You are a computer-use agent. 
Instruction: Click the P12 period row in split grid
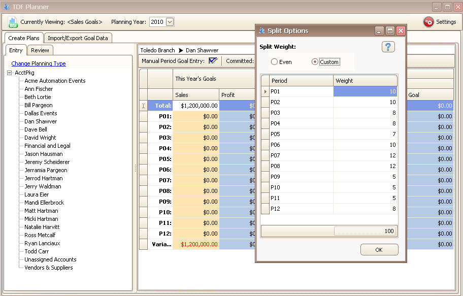329,209
